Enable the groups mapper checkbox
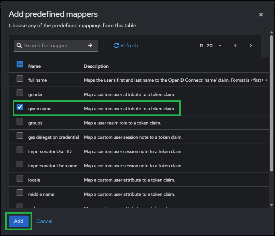Screen dimensions: 275x236 20,121
